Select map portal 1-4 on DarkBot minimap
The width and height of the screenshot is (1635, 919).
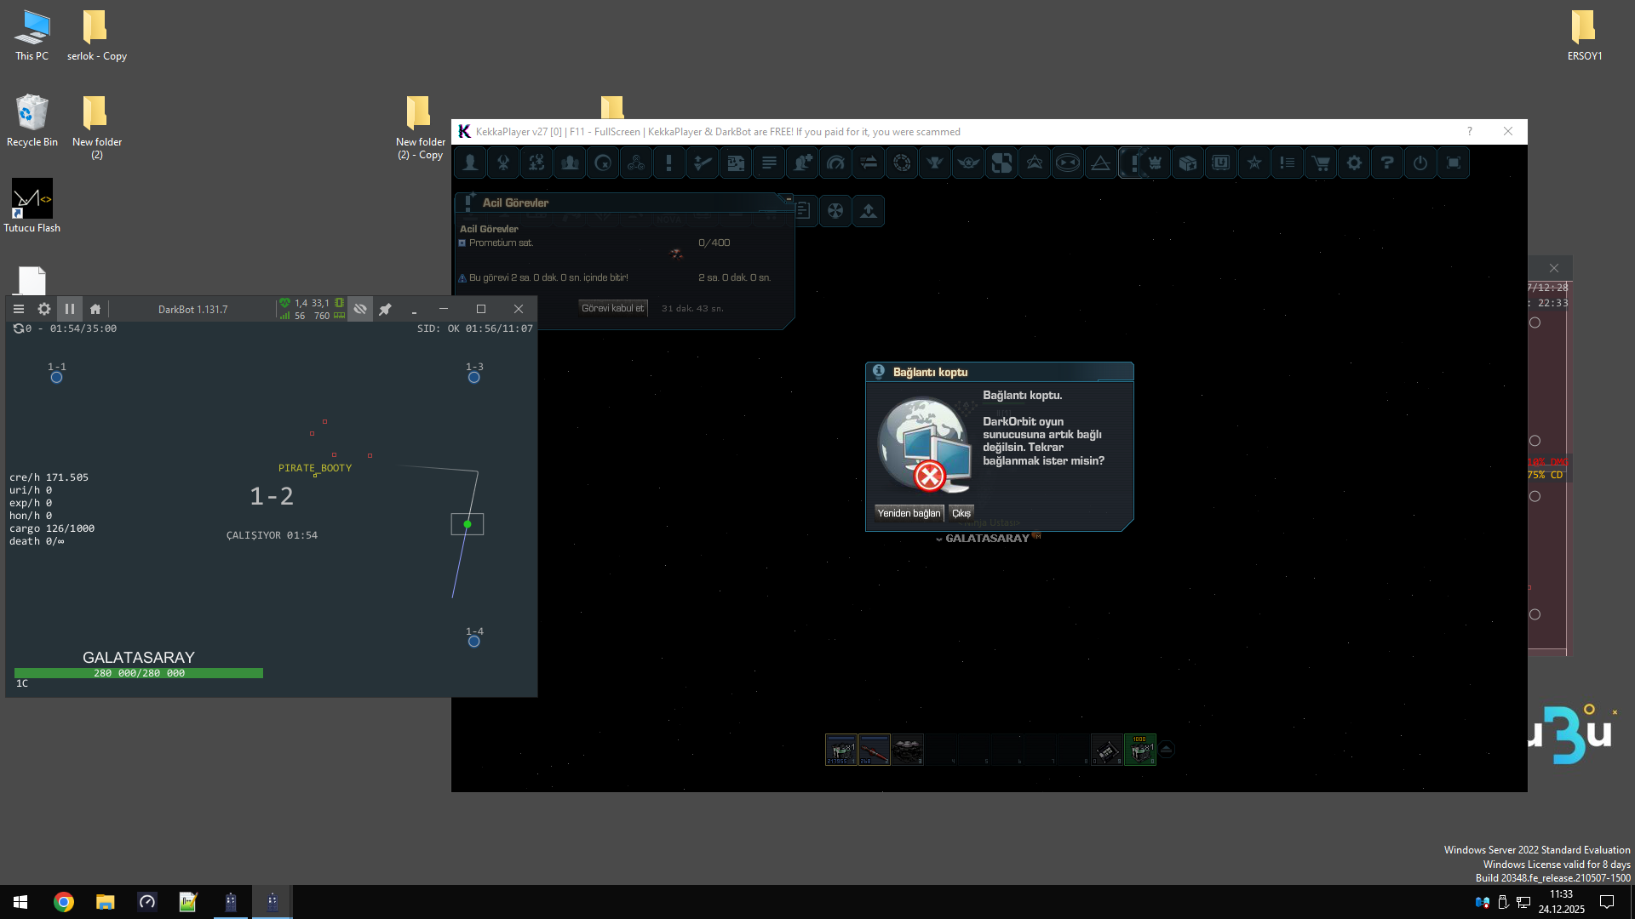pyautogui.click(x=474, y=641)
